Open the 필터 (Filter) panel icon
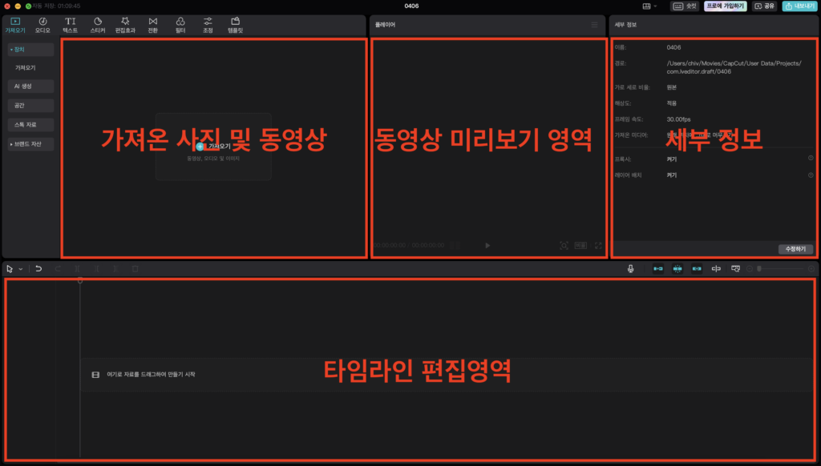 (x=180, y=22)
